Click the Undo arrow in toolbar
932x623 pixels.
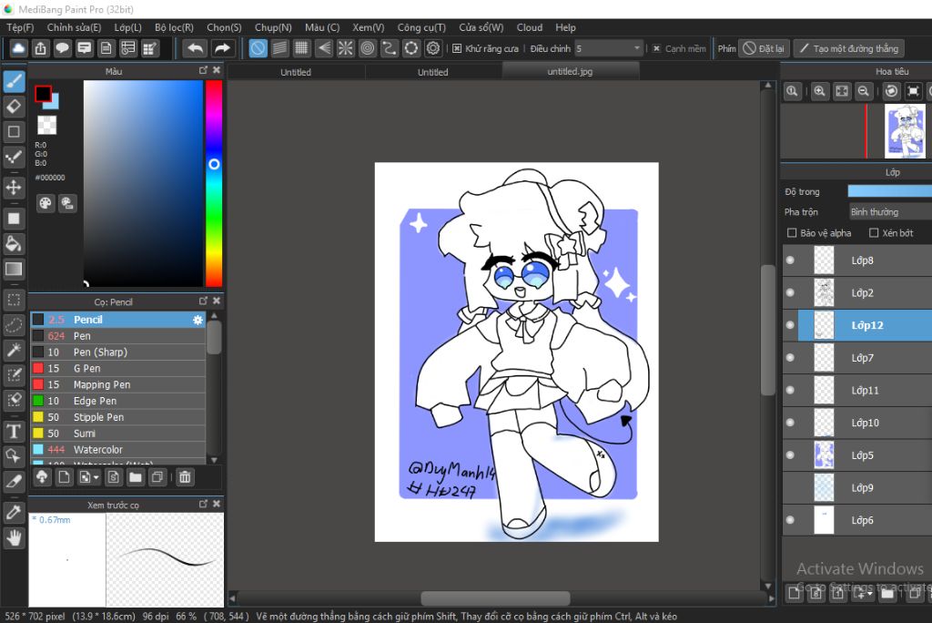point(195,48)
